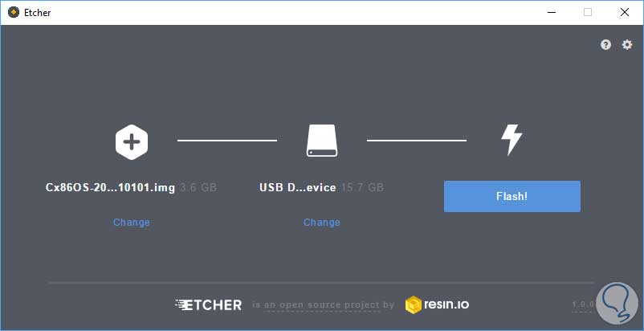The image size is (644, 331).
Task: Click the ETCHER logo in footer
Action: (208, 304)
